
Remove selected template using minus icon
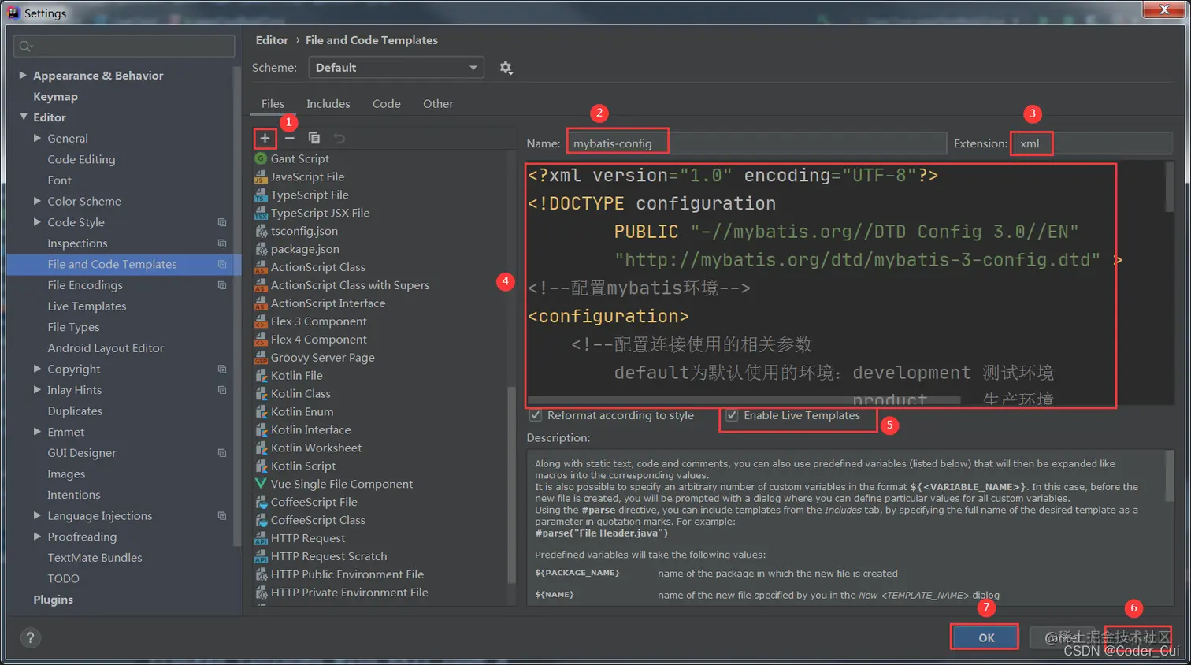point(288,138)
